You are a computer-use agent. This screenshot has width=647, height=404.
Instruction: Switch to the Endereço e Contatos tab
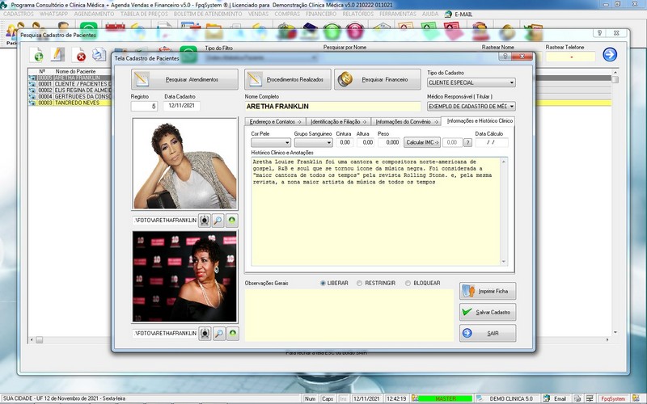275,122
